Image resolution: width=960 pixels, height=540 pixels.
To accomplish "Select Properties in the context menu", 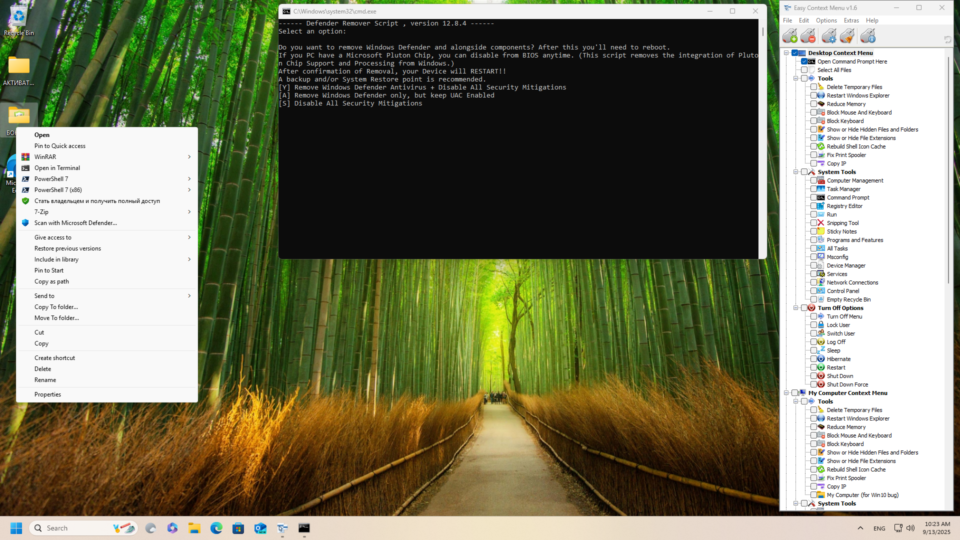I will click(47, 394).
